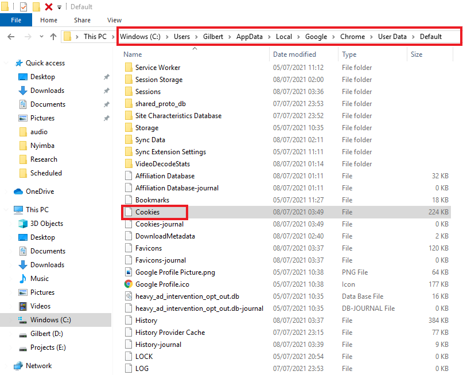Select the Favicons file icon
This screenshot has width=463, height=375.
(x=129, y=248)
